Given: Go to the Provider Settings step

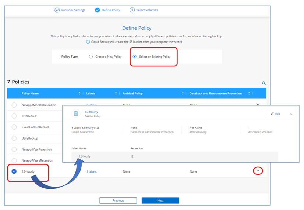Looking at the screenshot, I should (x=70, y=10).
